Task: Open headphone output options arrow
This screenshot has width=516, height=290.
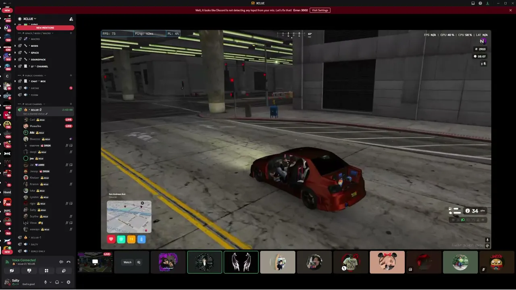Action: [62, 282]
